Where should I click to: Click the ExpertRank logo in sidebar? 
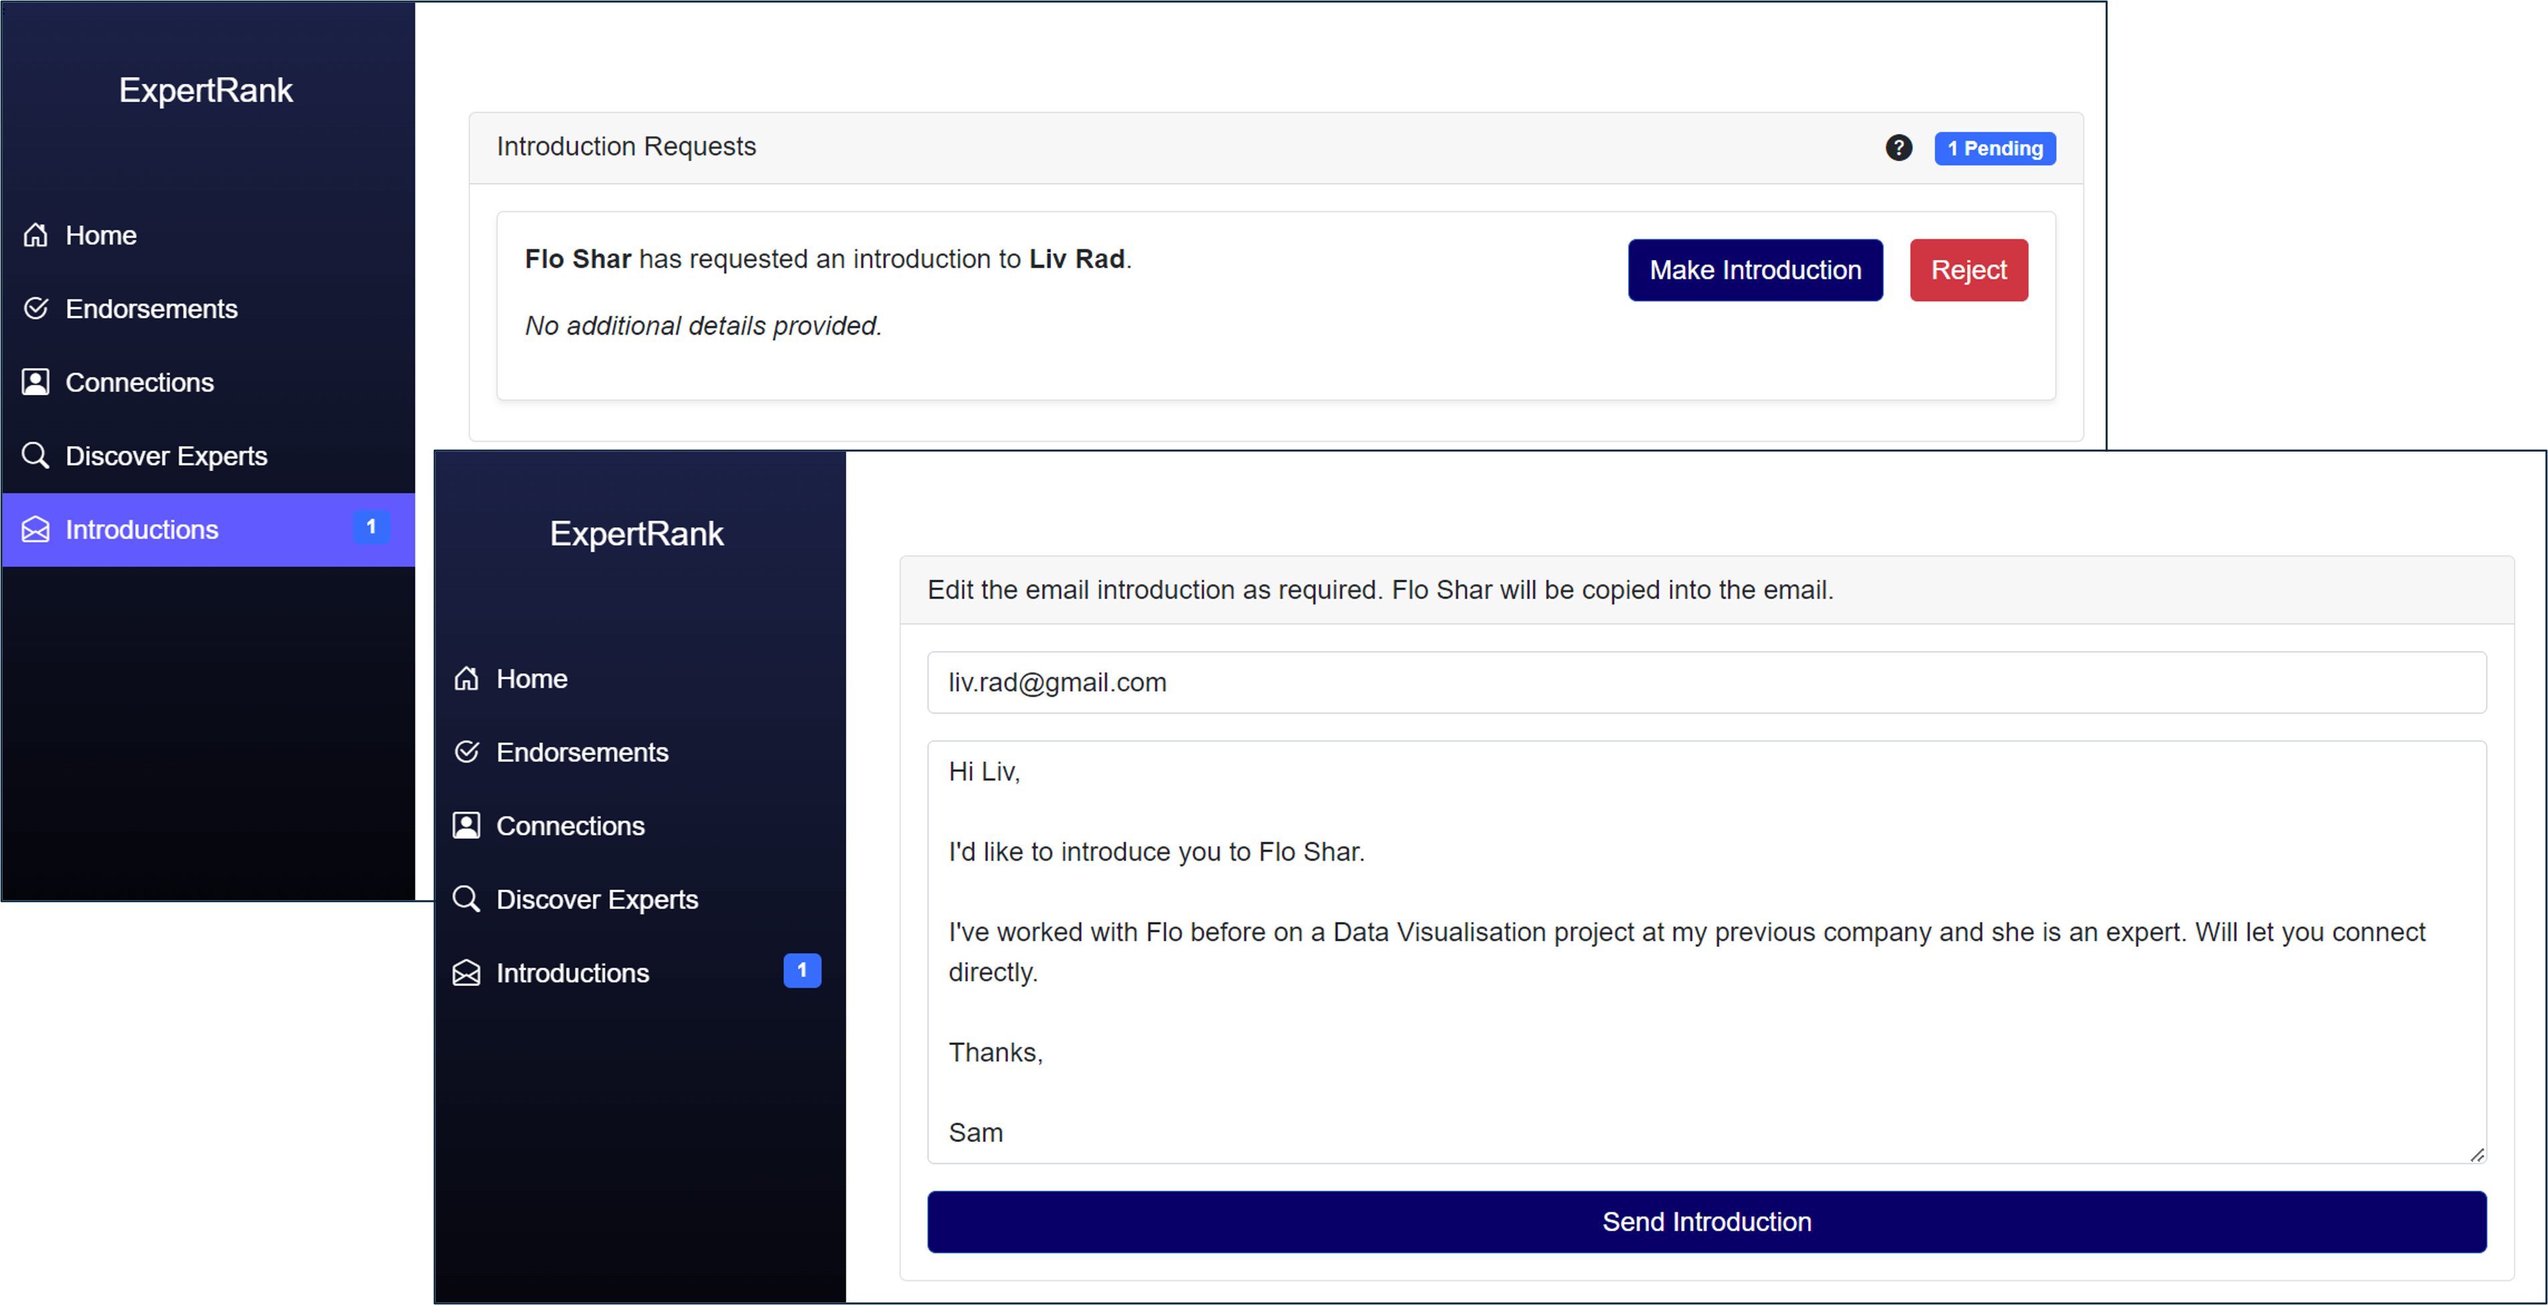coord(207,90)
